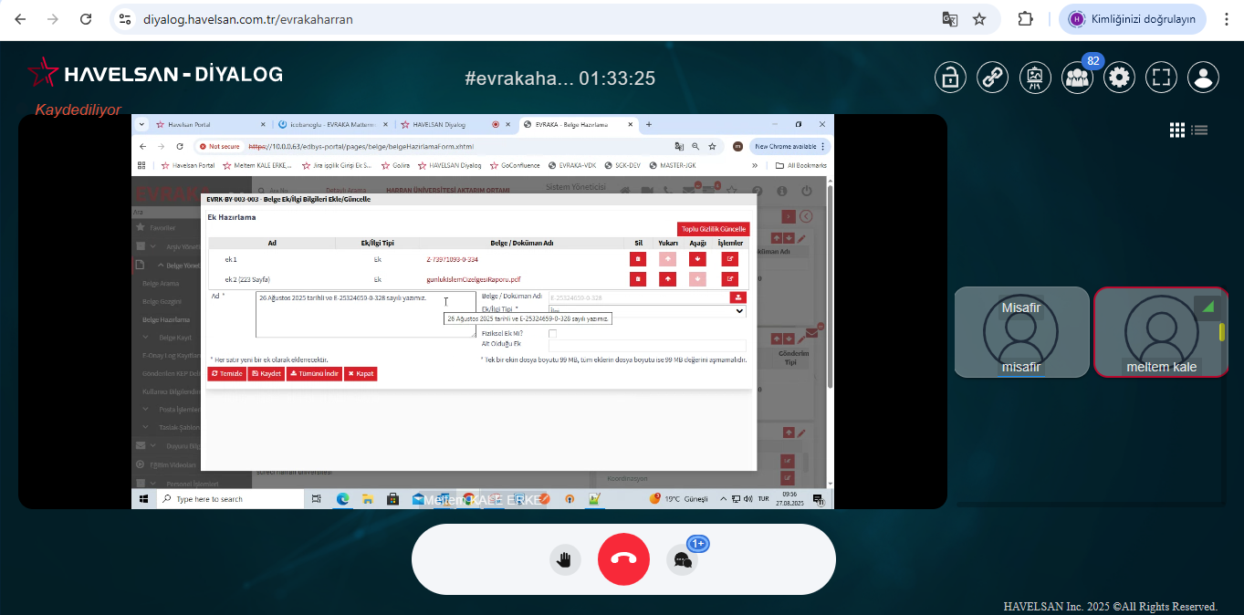Open Chrome extensions puzzle icon
Viewport: 1244px width, 615px height.
[1025, 19]
